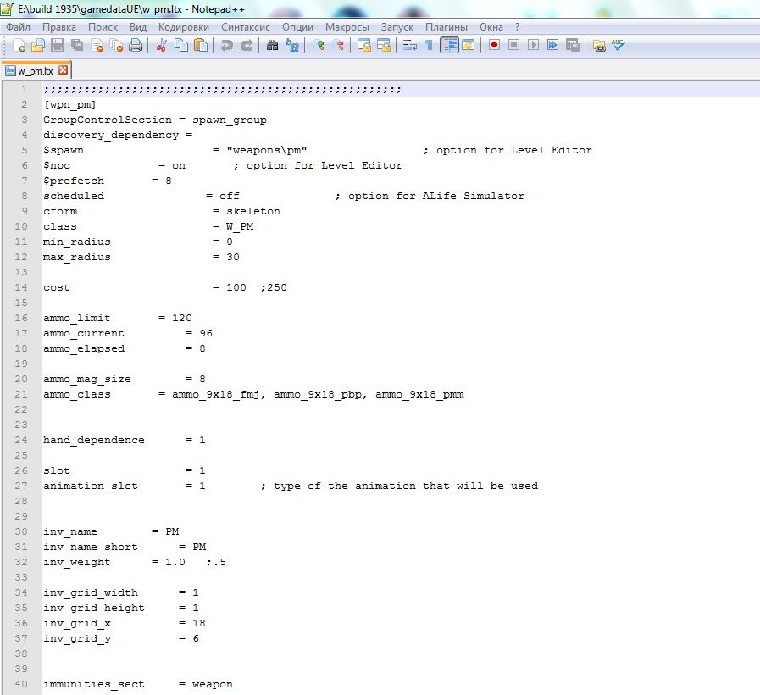Open the Опции menu
760x695 pixels.
297,27
